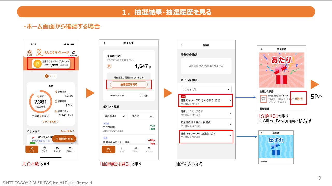
Task: Tap the Wi-Fi icon in the phone status bar
Action: [x=68, y=44]
